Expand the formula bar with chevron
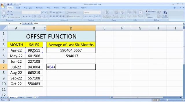The width and height of the screenshot is (185, 104). (184, 23)
